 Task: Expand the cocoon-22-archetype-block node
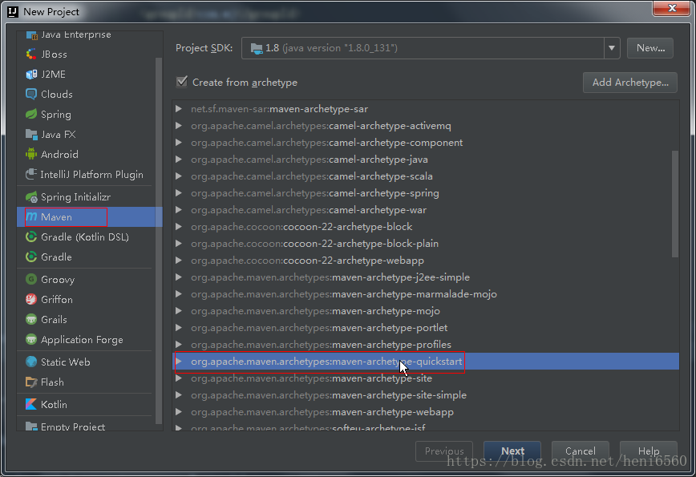coord(179,227)
